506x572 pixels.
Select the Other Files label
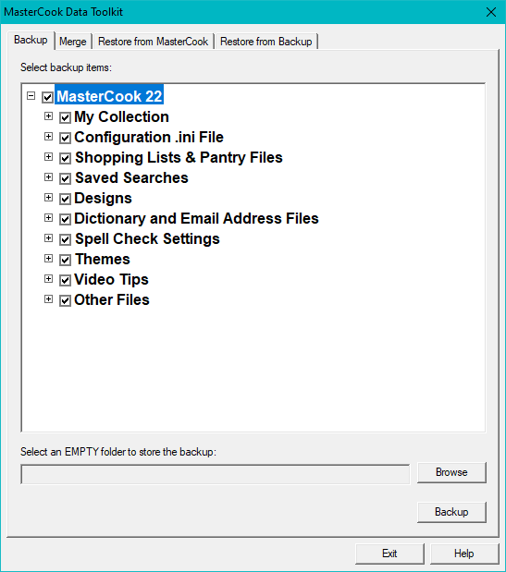point(112,300)
